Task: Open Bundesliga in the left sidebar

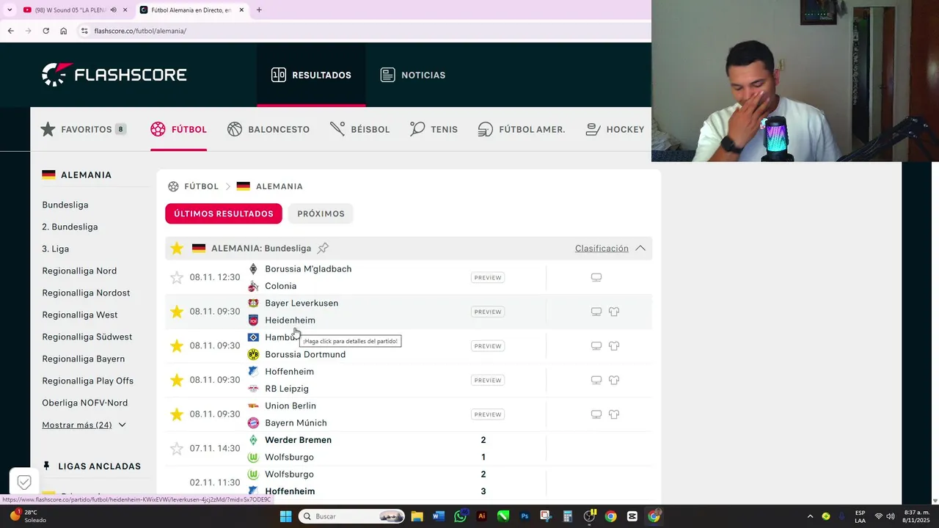Action: (65, 205)
